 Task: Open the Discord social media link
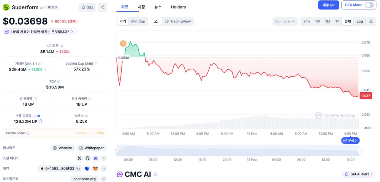[x=96, y=158]
